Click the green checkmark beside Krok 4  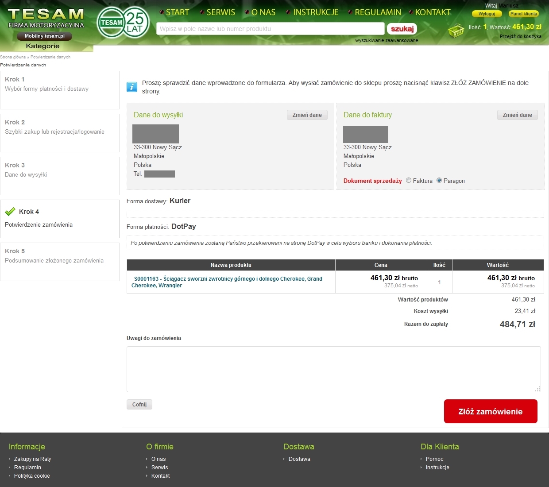point(10,212)
